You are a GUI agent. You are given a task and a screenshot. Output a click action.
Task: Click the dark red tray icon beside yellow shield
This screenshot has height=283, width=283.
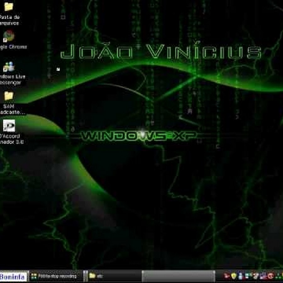pos(227,276)
